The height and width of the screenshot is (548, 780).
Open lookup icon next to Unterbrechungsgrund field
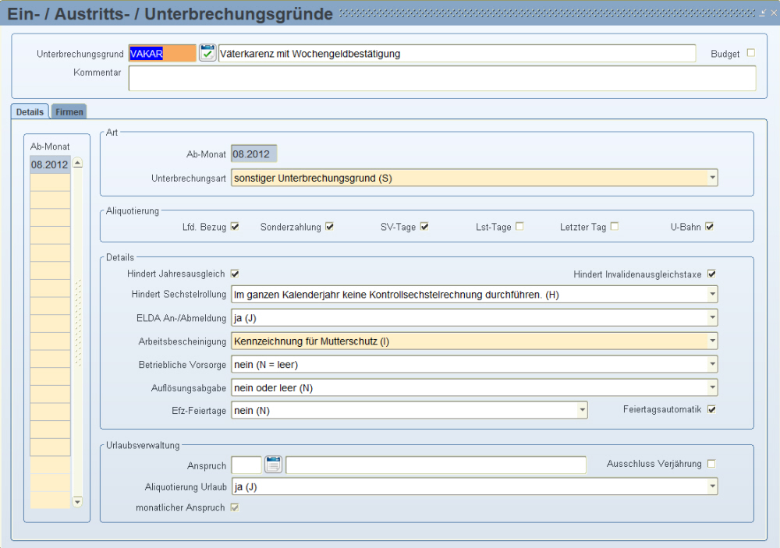tap(207, 53)
